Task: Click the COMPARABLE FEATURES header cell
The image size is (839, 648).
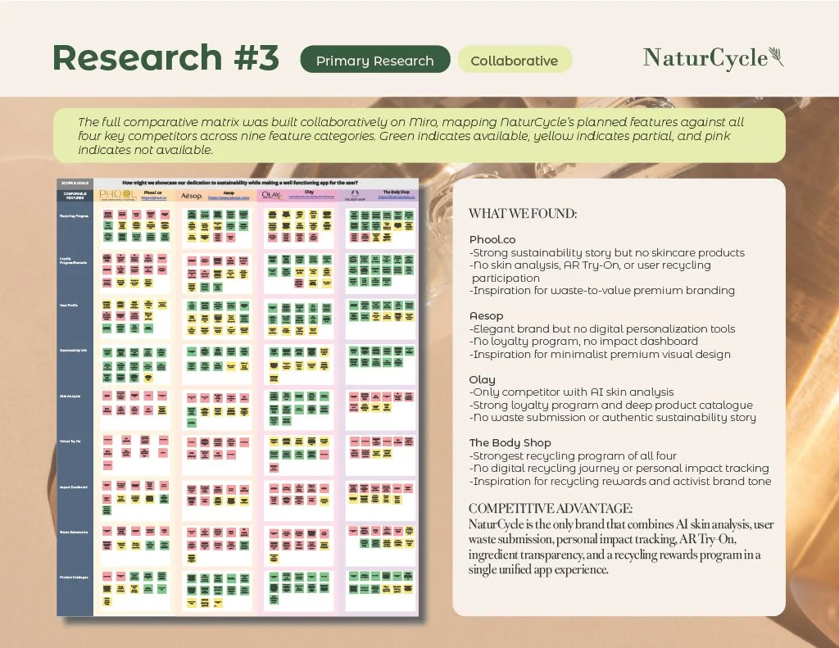Action: coord(75,195)
